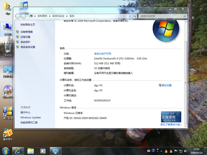Open the address bar history dropdown arrow
The height and width of the screenshot is (155, 207).
tap(130, 16)
